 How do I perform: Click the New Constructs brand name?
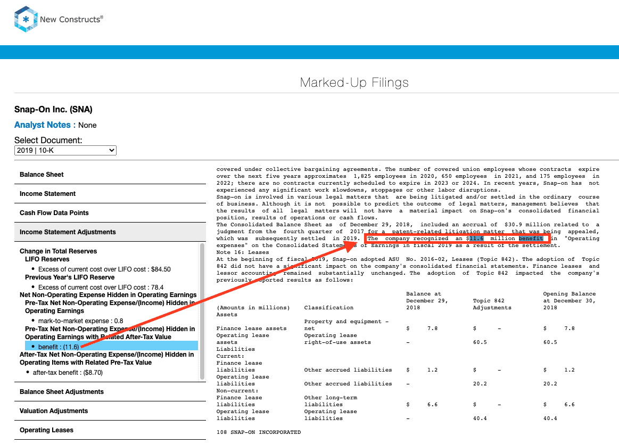[x=71, y=19]
